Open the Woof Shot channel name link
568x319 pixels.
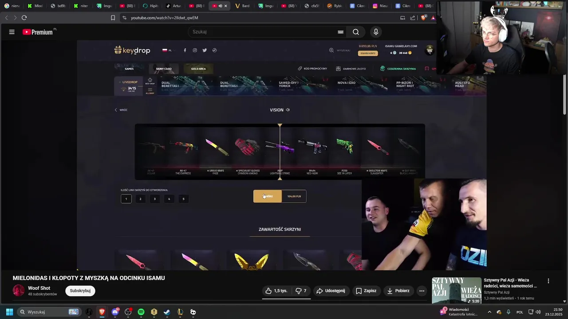(39, 288)
